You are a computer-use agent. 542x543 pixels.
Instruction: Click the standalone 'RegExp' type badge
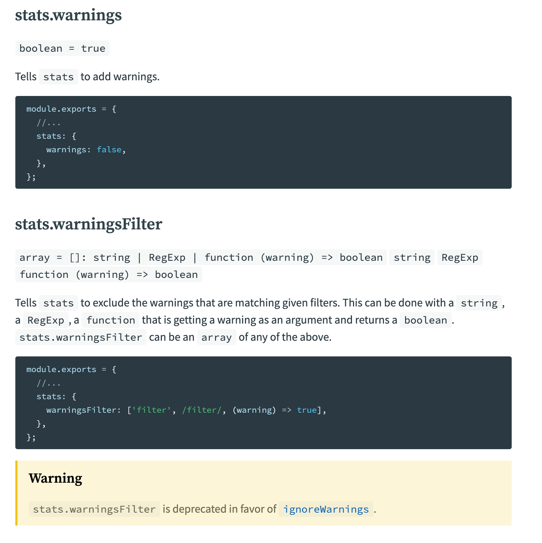pos(460,258)
